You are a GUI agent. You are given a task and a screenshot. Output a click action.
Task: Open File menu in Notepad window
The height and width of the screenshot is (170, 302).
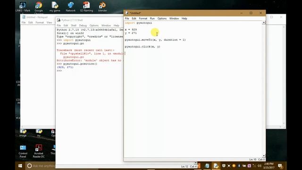click(24, 23)
